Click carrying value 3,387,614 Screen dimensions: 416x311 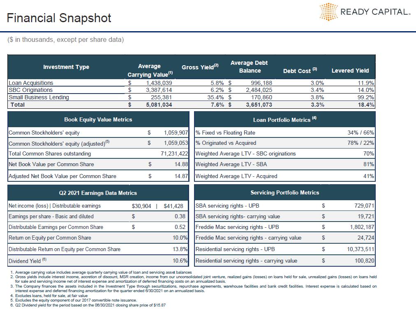159,90
